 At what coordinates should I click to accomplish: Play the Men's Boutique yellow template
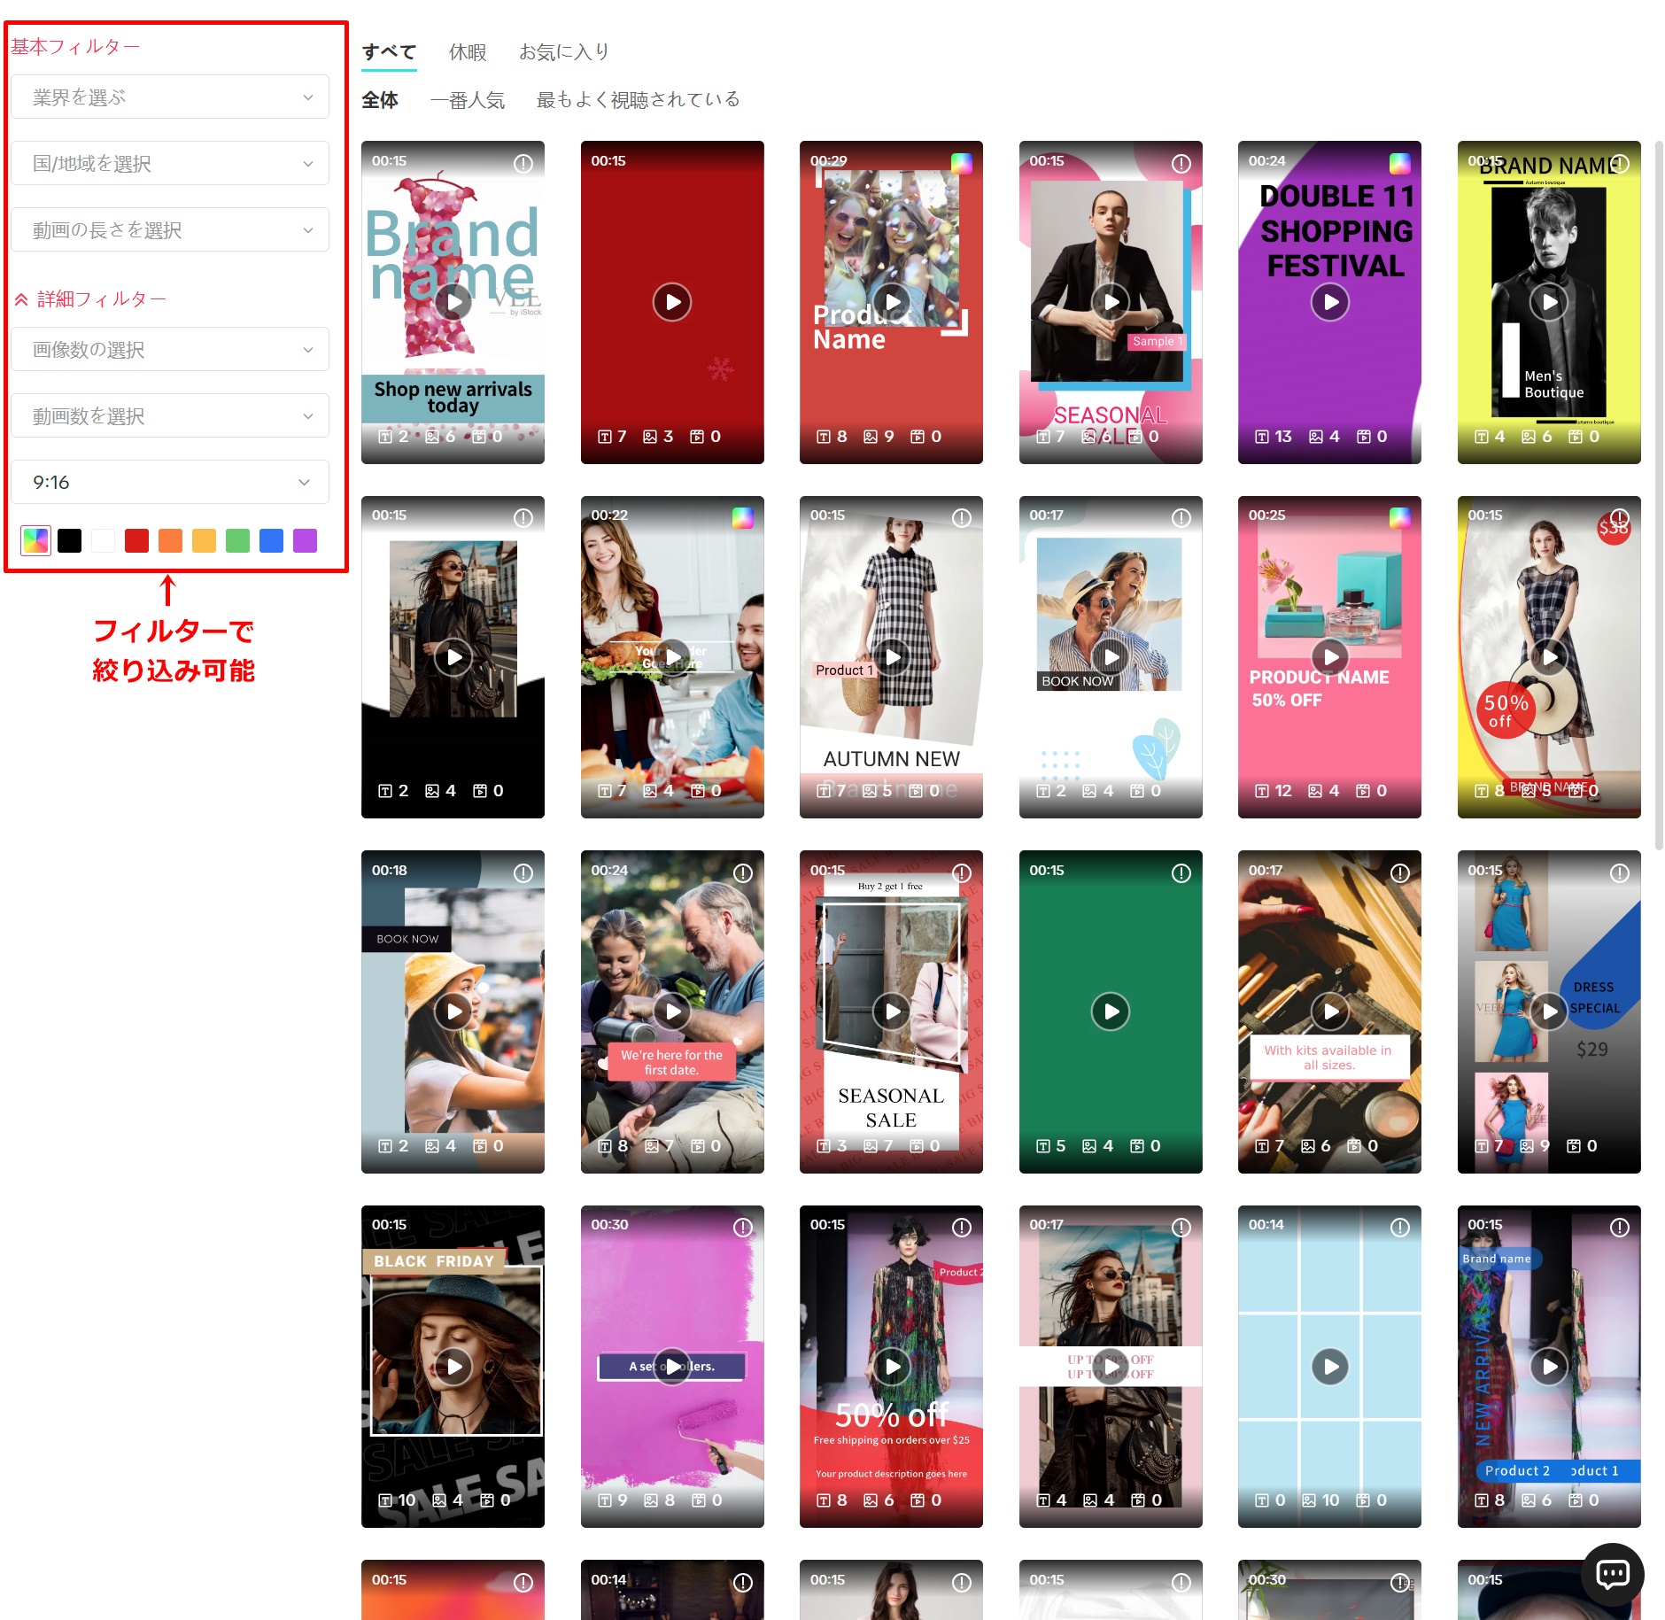[x=1549, y=302]
